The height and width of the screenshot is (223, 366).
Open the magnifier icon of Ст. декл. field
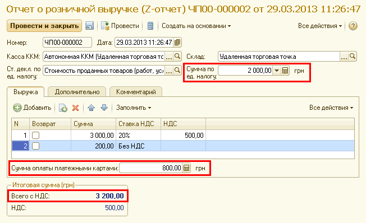pyautogui.click(x=177, y=71)
